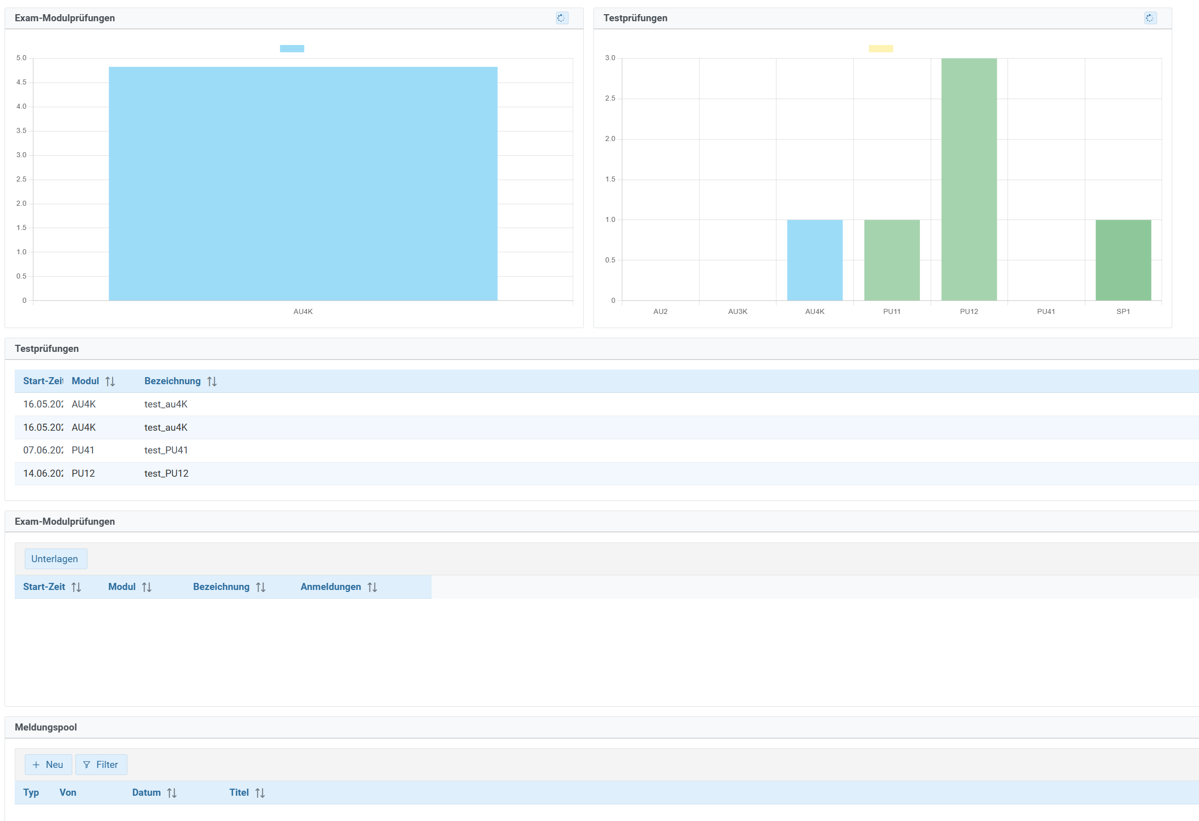Click the SP1 bar in Testprüfungen chart
1199x821 pixels.
coord(1123,260)
